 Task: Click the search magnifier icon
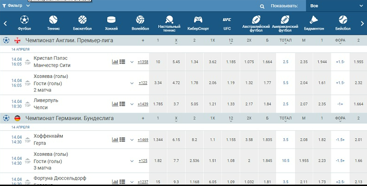point(262,6)
